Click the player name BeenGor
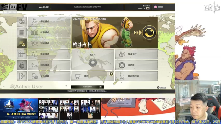This screenshot has width=221, height=124. click(146, 6)
